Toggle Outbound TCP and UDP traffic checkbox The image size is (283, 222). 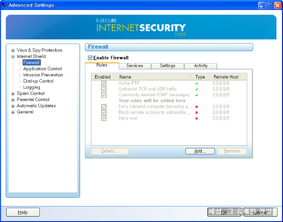tap(104, 89)
